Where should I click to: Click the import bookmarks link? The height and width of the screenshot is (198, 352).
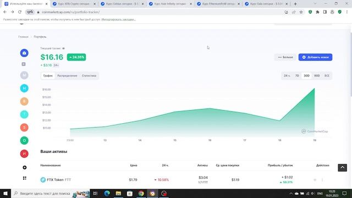(x=119, y=20)
